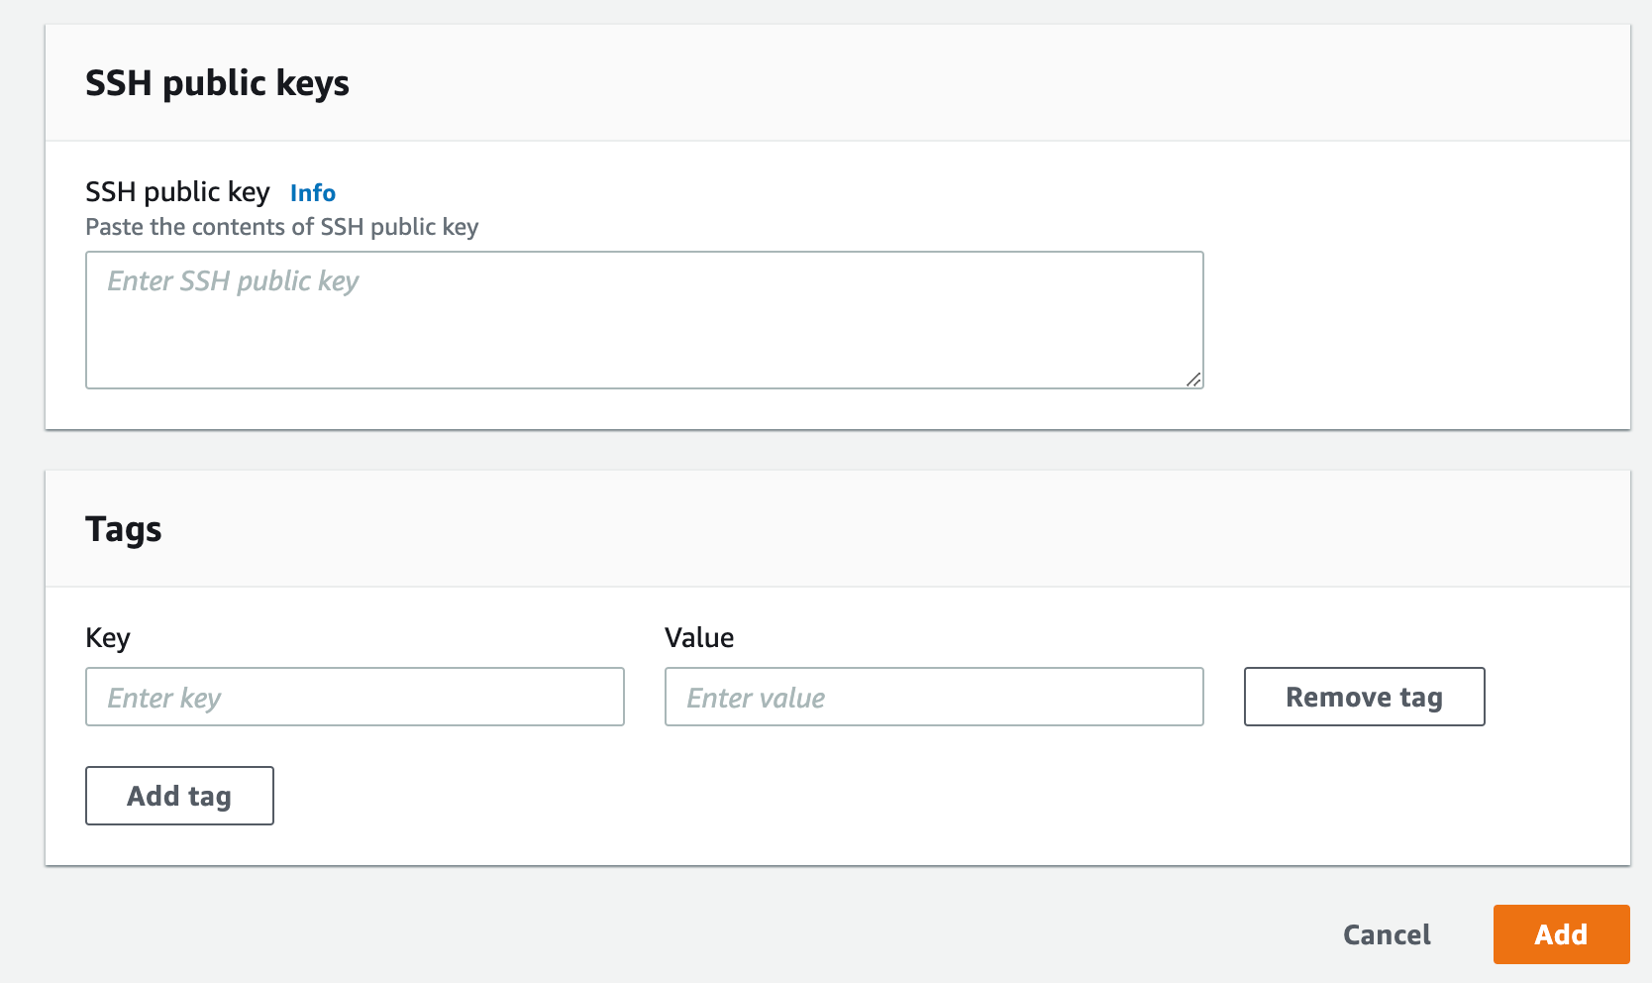Remove the current tag entry
Image resolution: width=1652 pixels, height=983 pixels.
[x=1364, y=697]
